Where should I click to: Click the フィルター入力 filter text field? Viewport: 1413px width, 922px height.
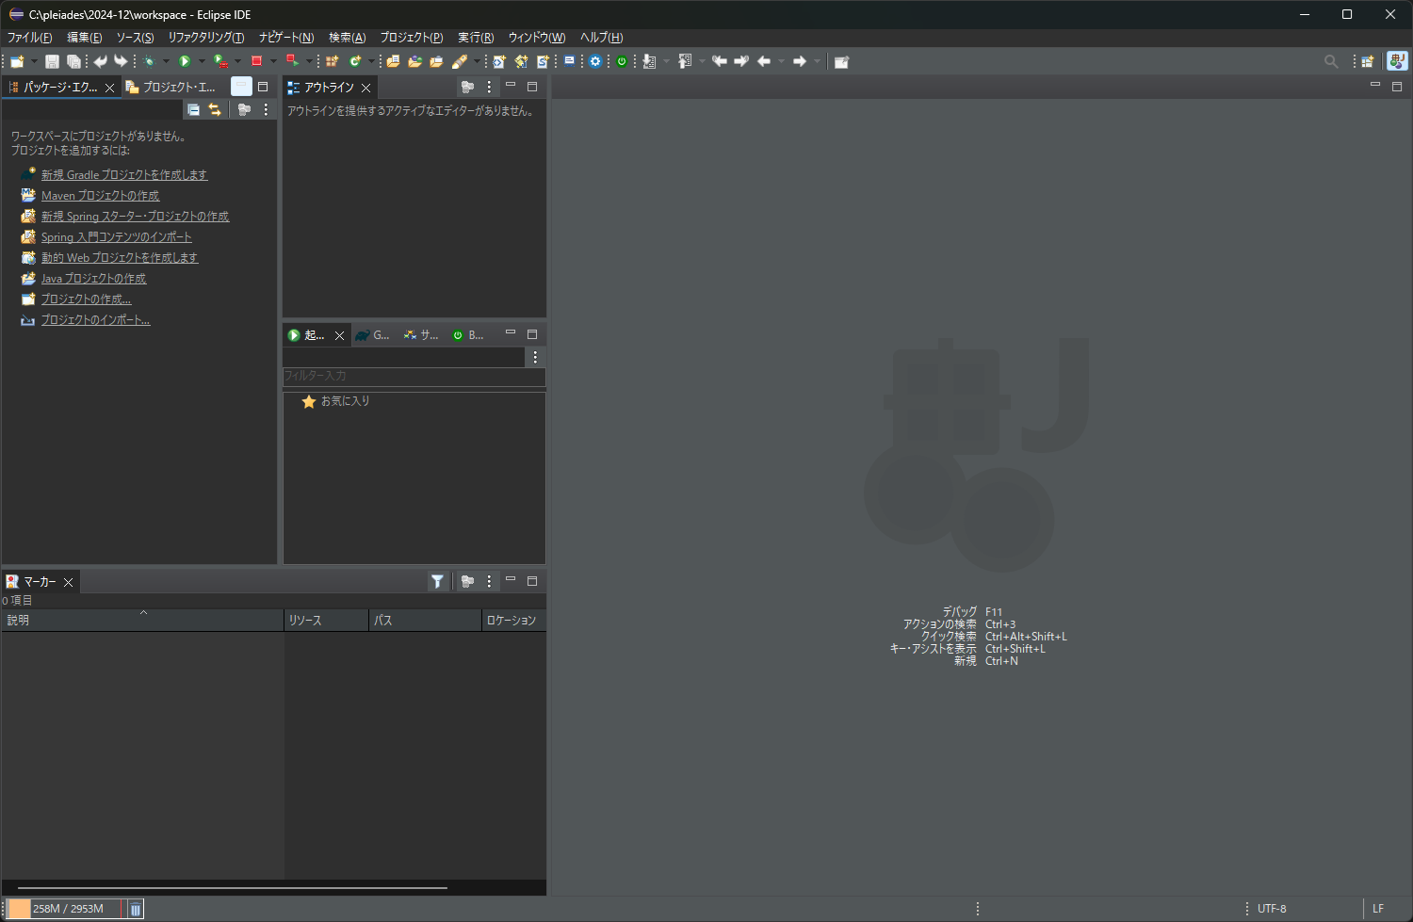[x=414, y=376]
